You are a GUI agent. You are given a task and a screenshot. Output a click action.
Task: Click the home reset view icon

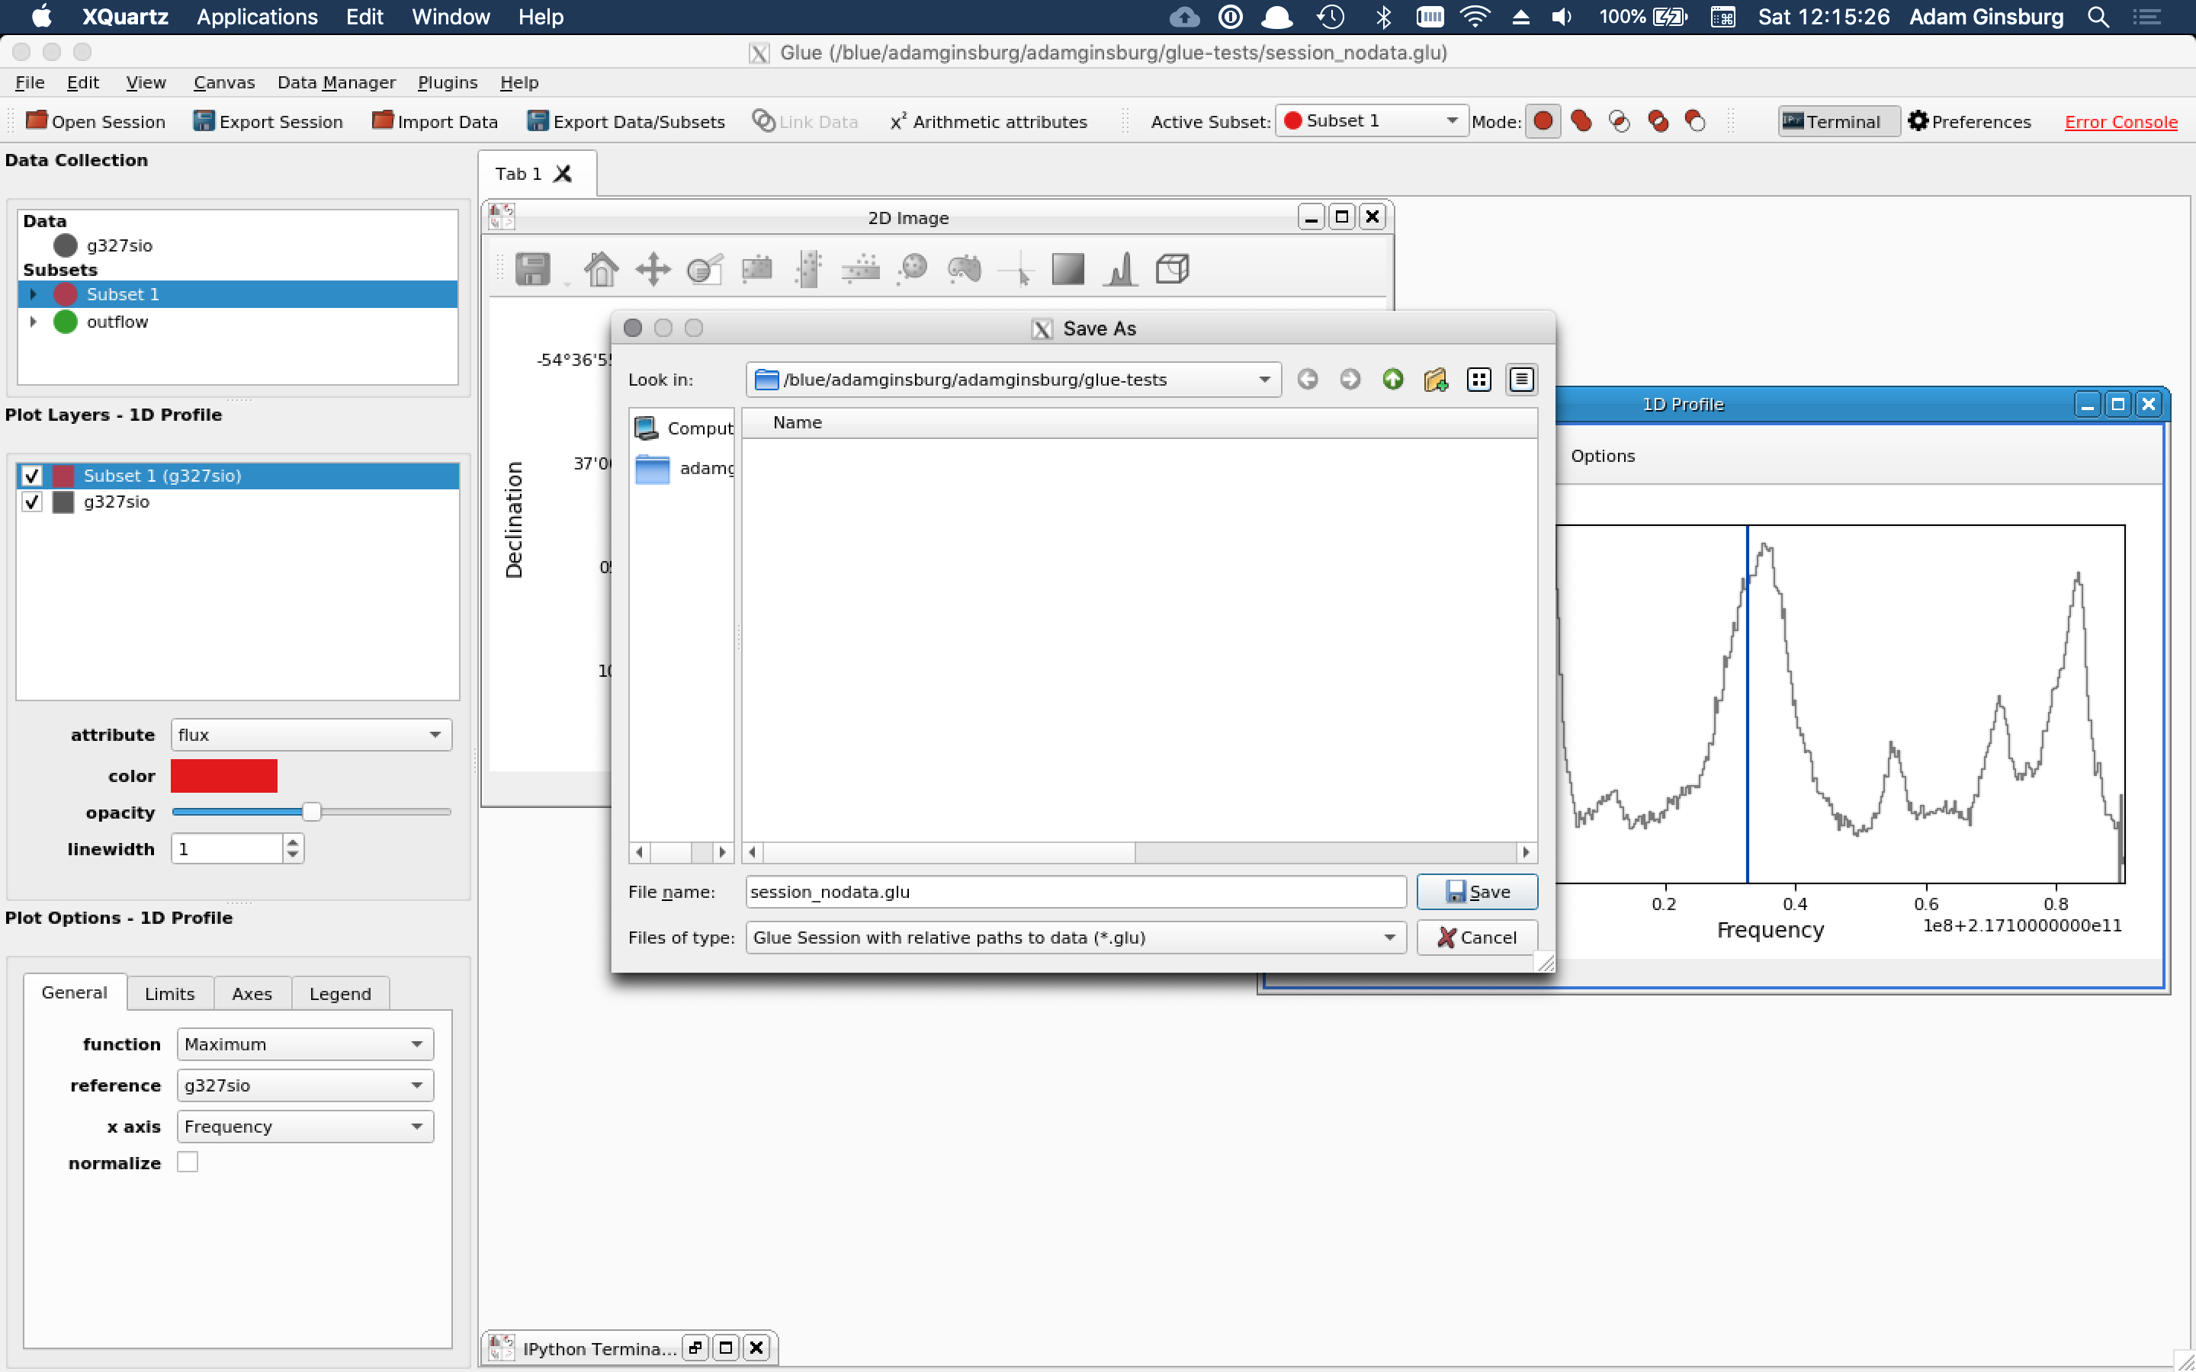point(601,270)
